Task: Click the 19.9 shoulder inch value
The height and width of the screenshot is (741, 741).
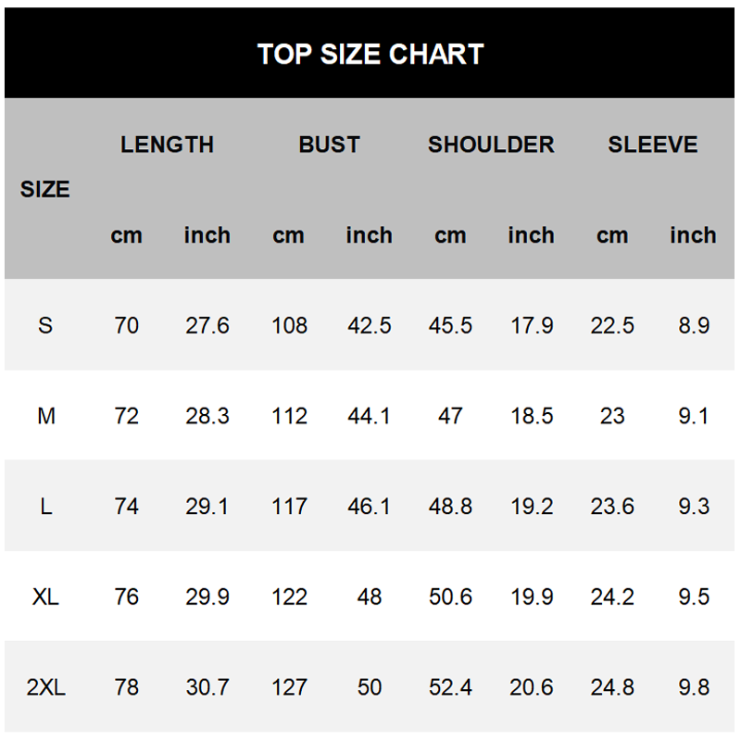Action: pyautogui.click(x=532, y=597)
